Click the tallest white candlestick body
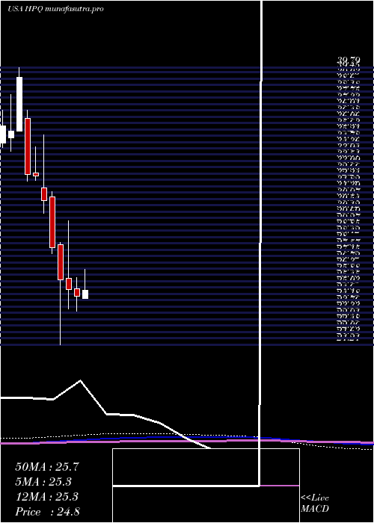Viewport: 374px width, 523px height. coord(19,105)
